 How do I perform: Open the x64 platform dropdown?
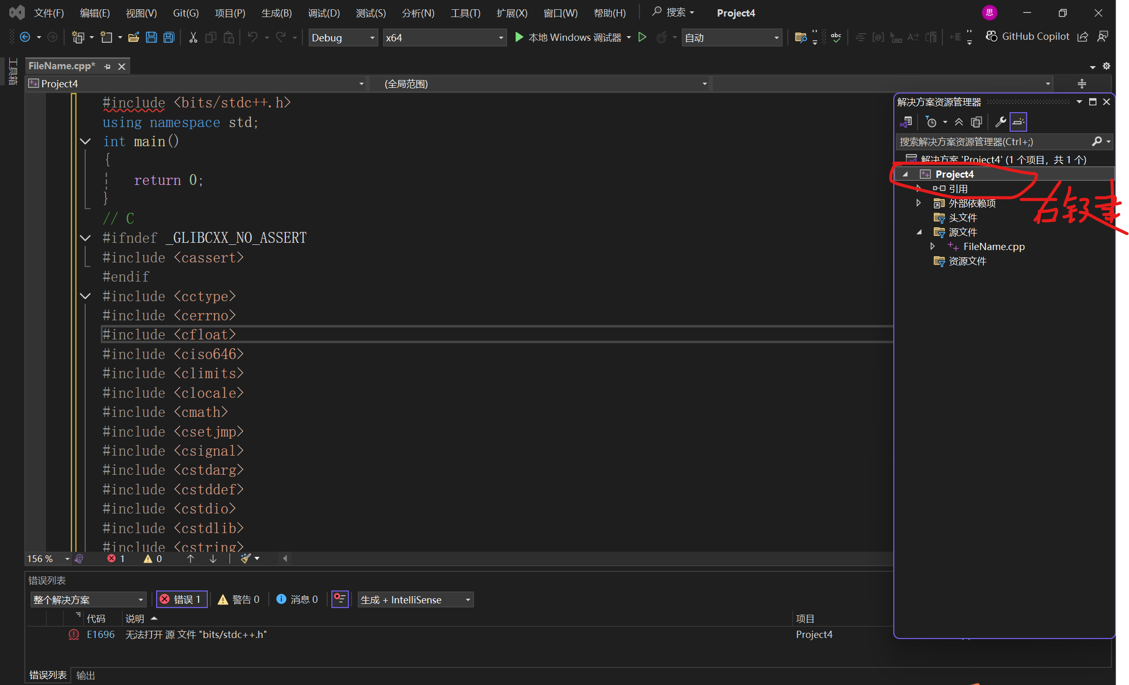500,38
